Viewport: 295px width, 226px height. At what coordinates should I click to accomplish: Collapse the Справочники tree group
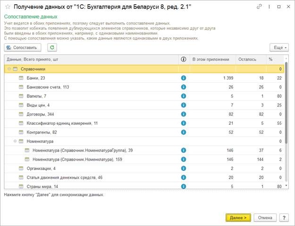tap(9, 69)
